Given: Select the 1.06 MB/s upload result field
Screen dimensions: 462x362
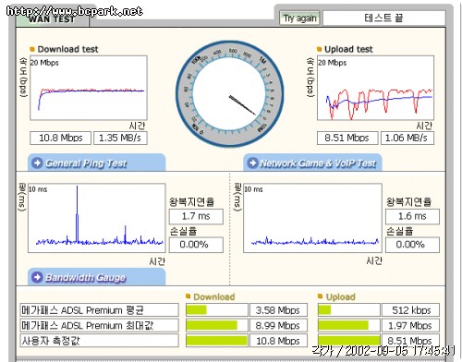Looking at the screenshot, I should click(x=407, y=138).
